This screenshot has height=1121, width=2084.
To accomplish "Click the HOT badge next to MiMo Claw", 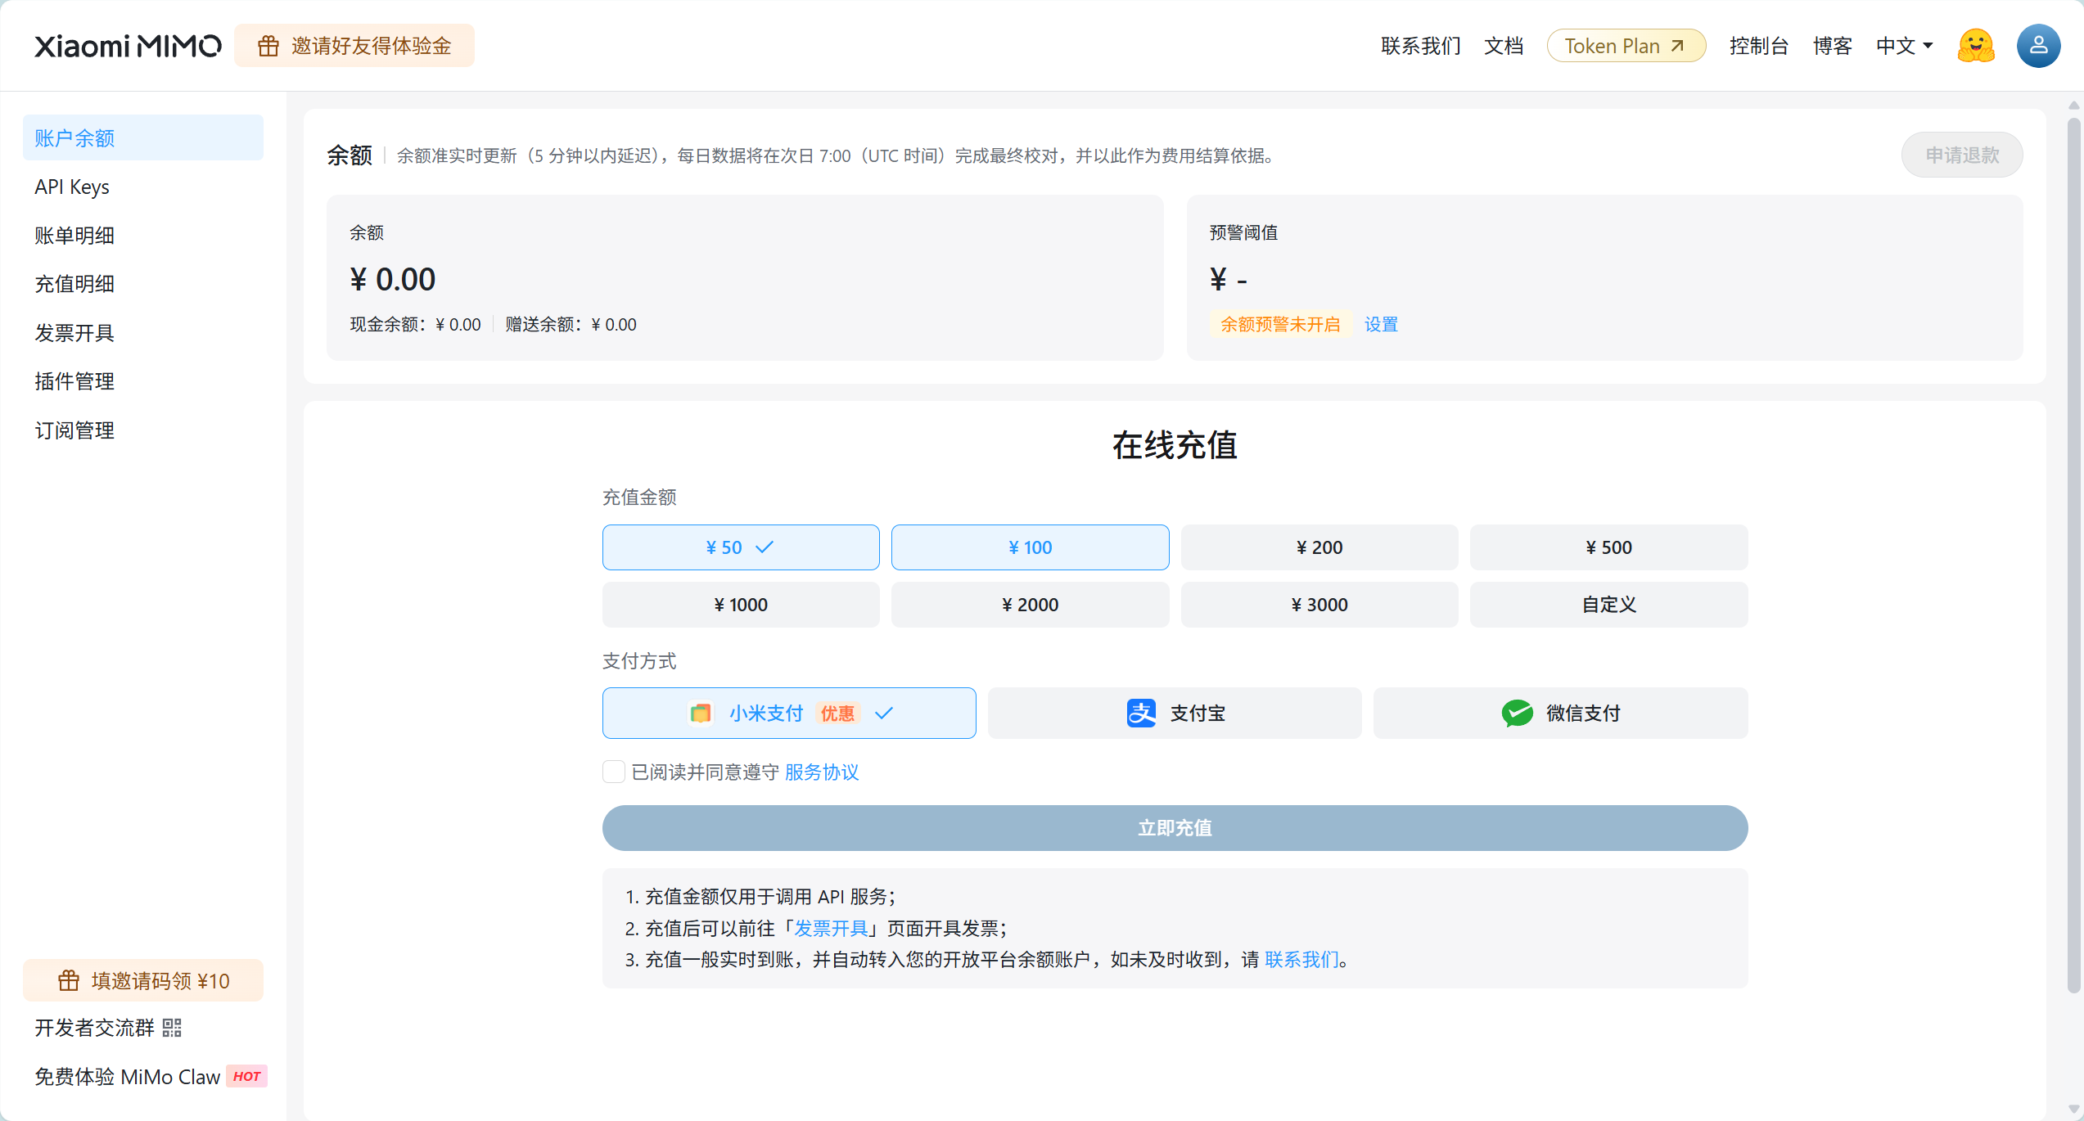I will click(x=246, y=1076).
